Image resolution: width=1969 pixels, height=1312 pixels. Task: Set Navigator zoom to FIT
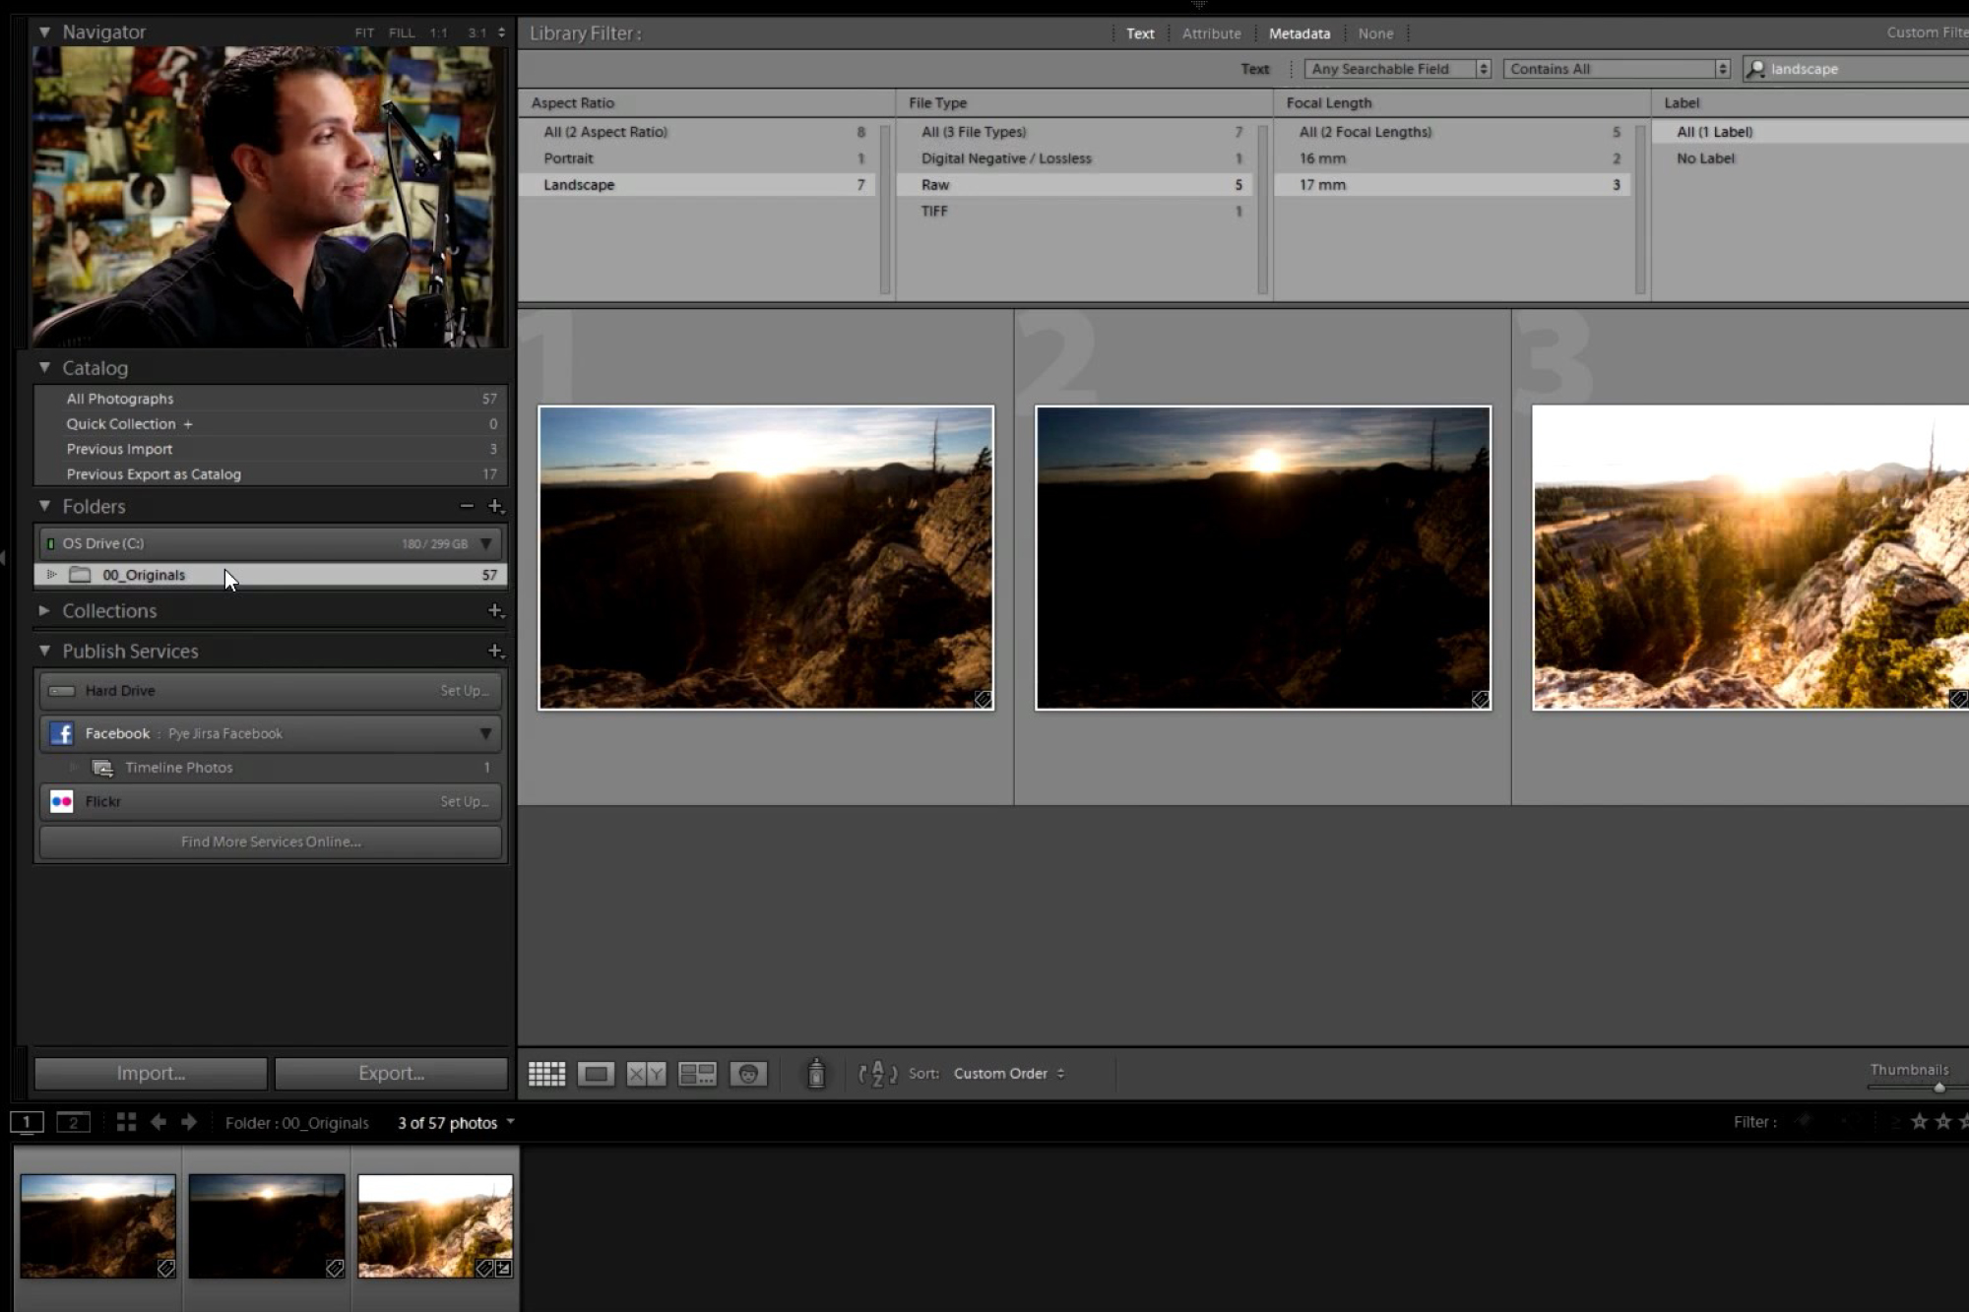[x=364, y=32]
